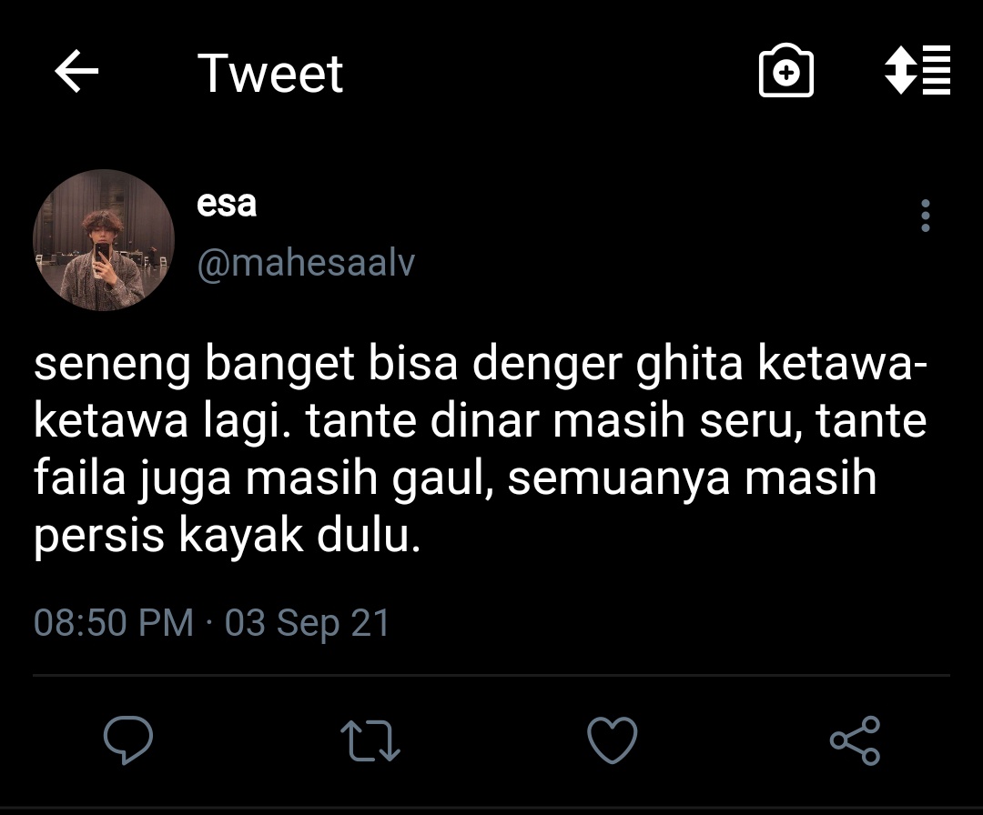View esa's profile picture
Screen dimensions: 983x815
click(x=104, y=240)
